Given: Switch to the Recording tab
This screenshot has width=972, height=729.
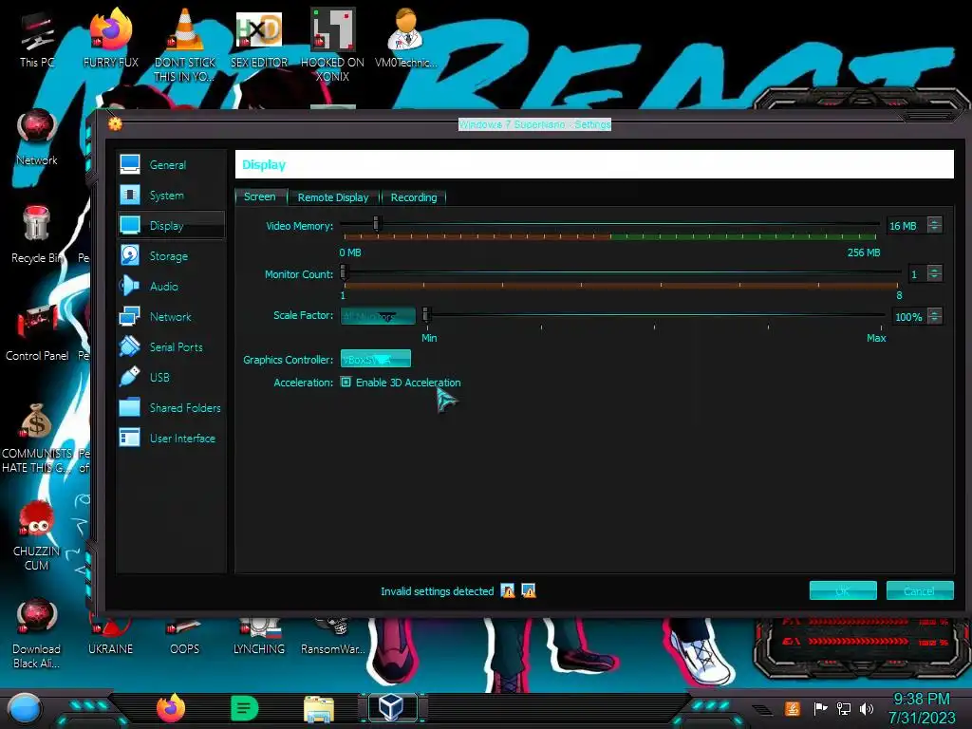Looking at the screenshot, I should [414, 197].
